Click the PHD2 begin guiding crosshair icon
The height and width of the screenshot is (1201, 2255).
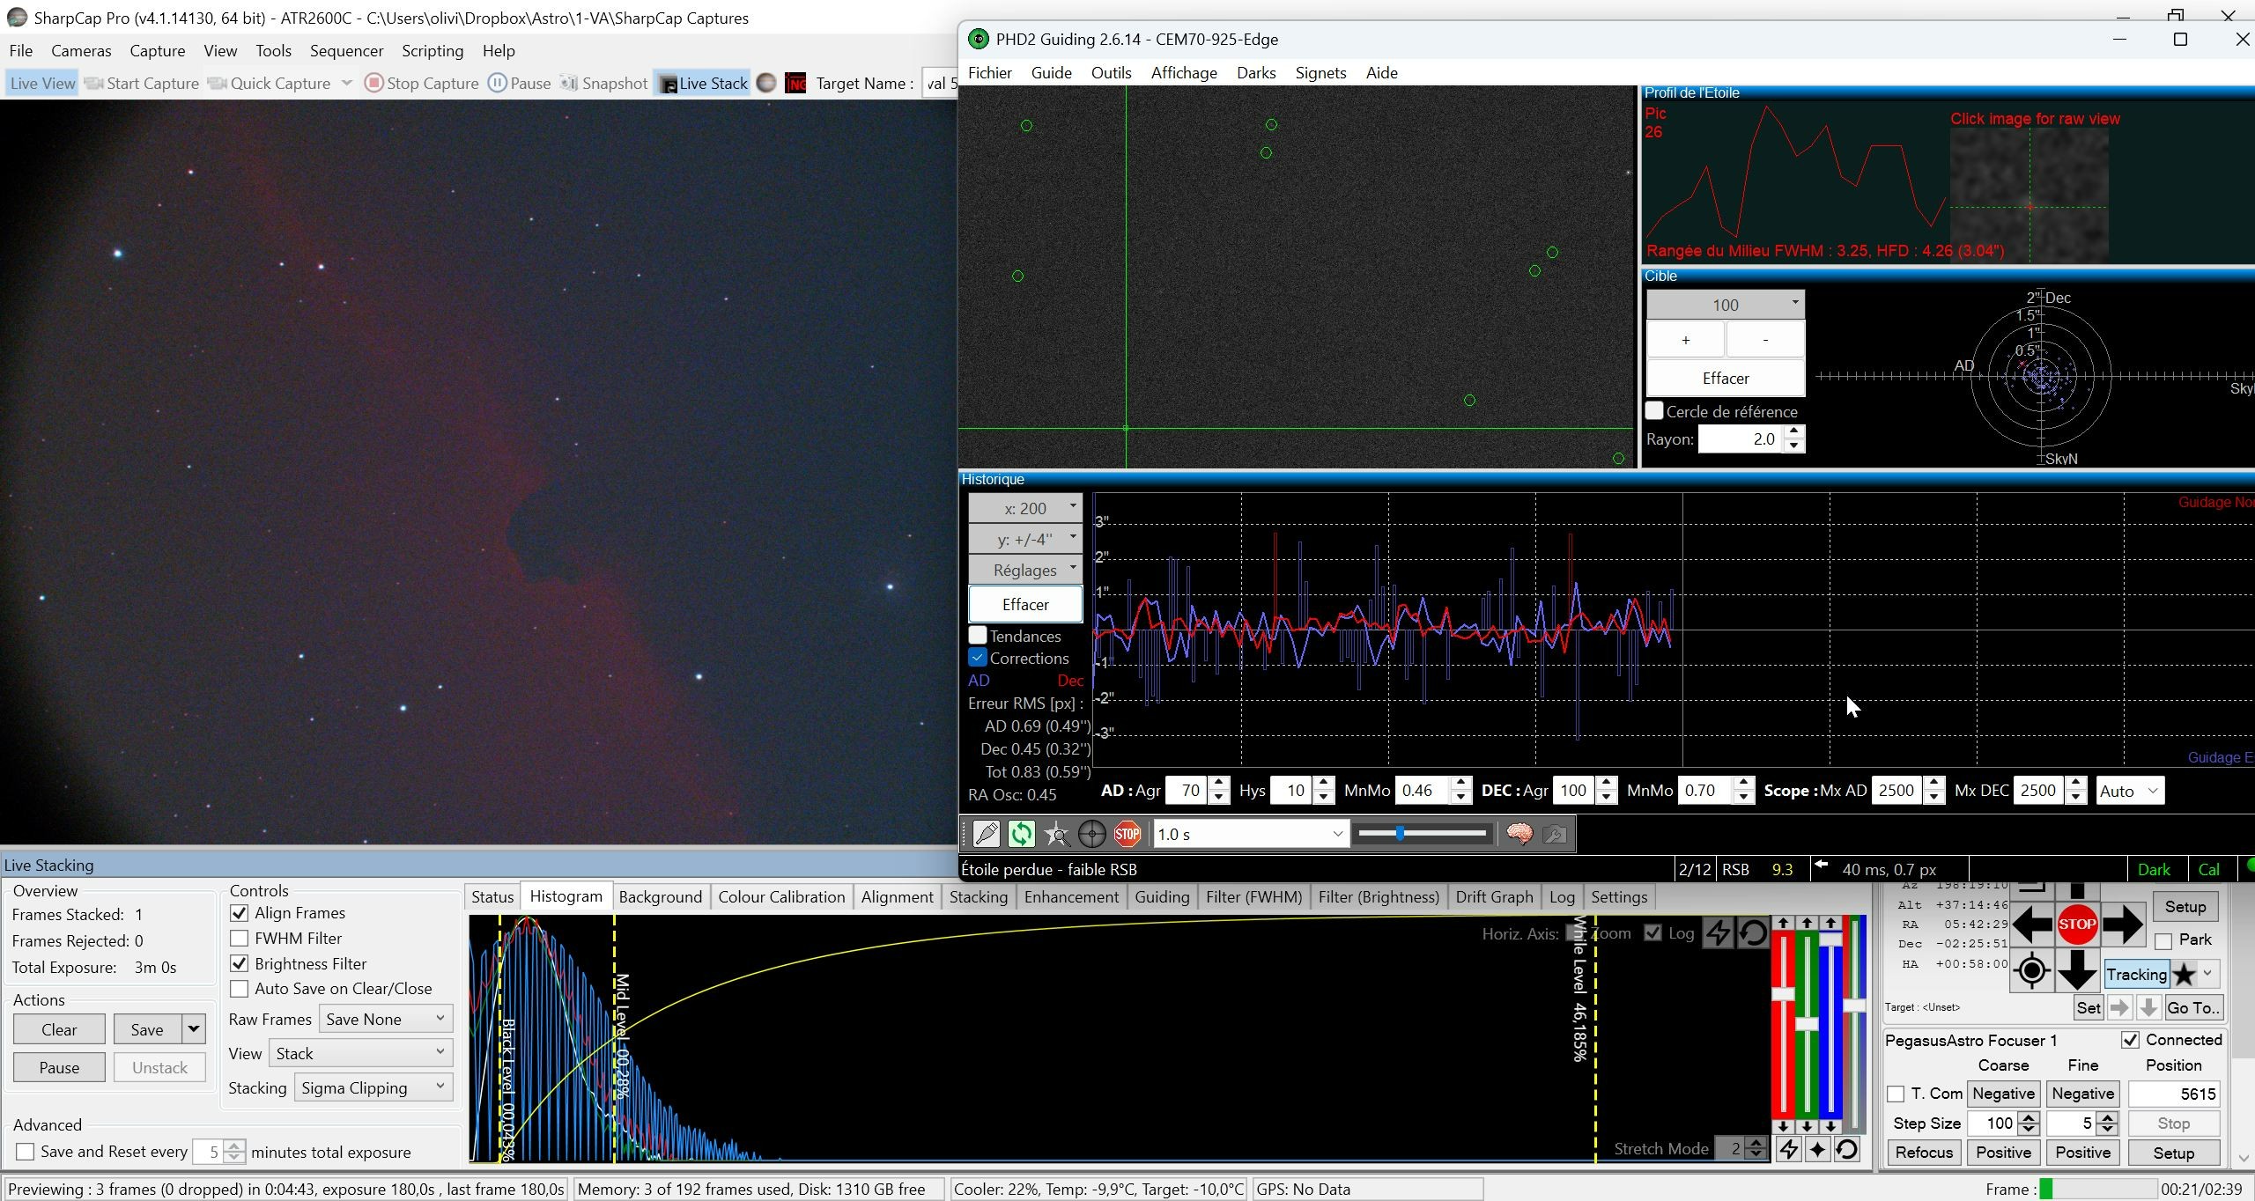[x=1091, y=834]
